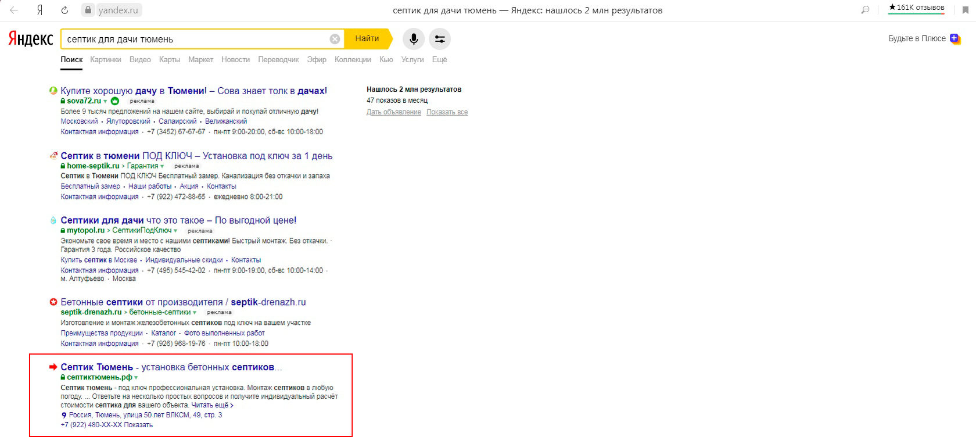Viewport: 976px width, 440px height.
Task: Click the Найти search button
Action: click(368, 38)
